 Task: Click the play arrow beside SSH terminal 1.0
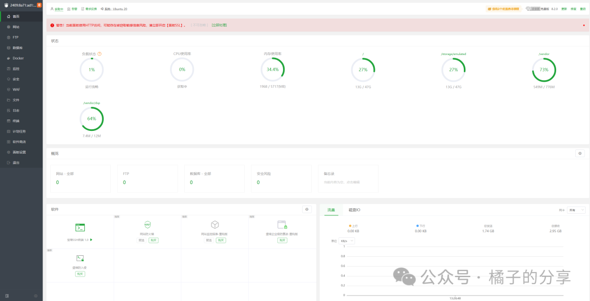coord(91,240)
